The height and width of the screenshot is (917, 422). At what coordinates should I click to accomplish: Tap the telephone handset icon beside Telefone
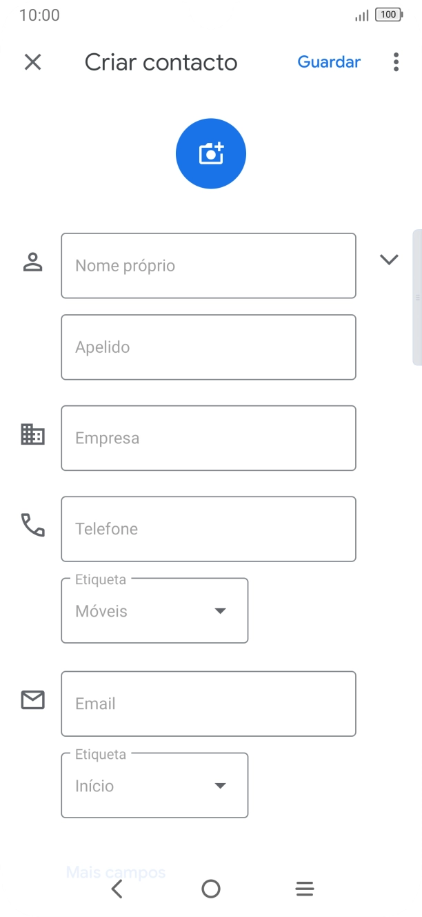[32, 526]
